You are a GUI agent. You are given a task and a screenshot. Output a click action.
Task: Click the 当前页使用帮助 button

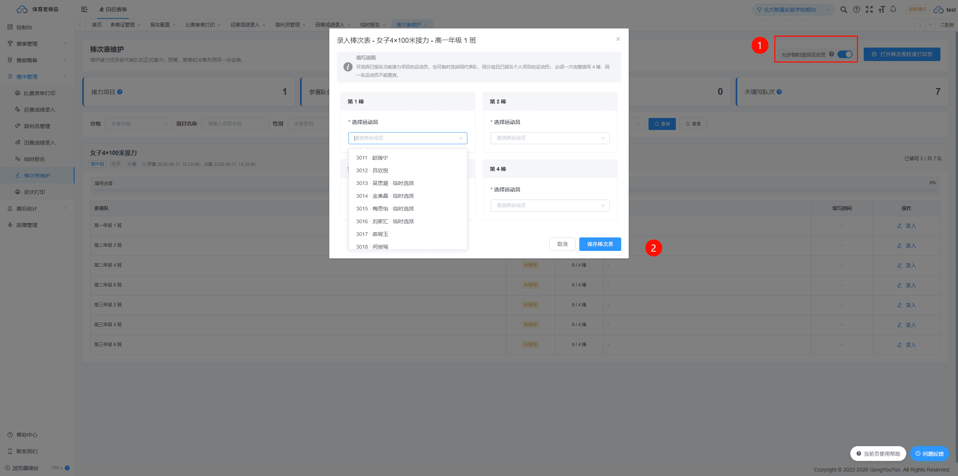tap(878, 454)
